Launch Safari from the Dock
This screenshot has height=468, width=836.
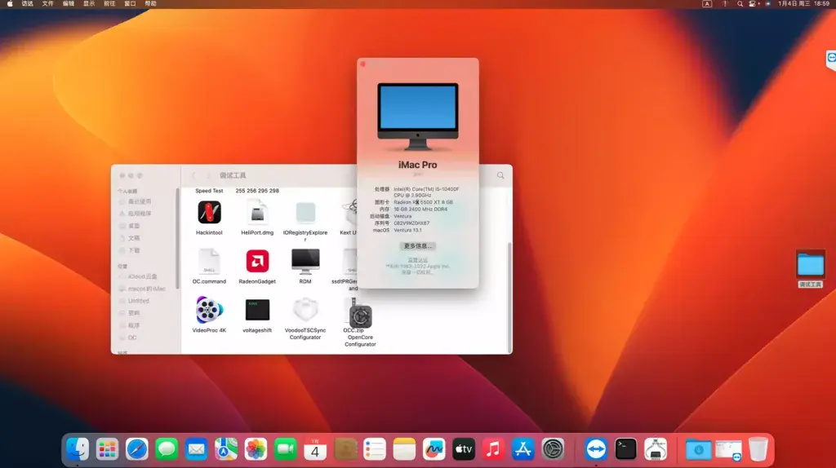[x=137, y=449]
